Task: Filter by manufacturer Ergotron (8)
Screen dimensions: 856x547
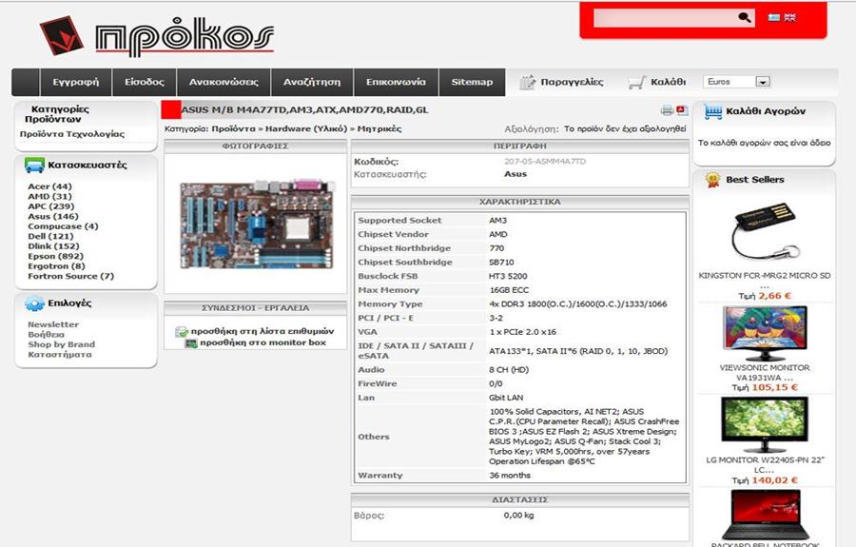Action: (x=56, y=265)
